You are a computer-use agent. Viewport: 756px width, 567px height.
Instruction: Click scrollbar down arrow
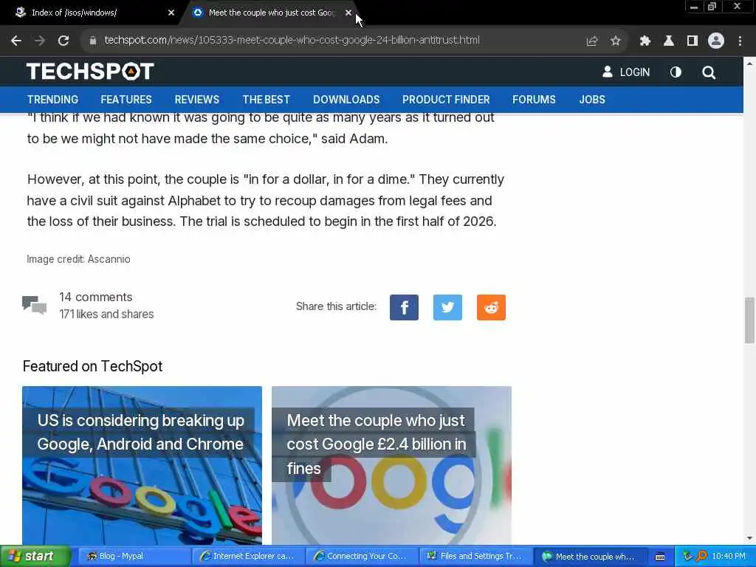749,538
